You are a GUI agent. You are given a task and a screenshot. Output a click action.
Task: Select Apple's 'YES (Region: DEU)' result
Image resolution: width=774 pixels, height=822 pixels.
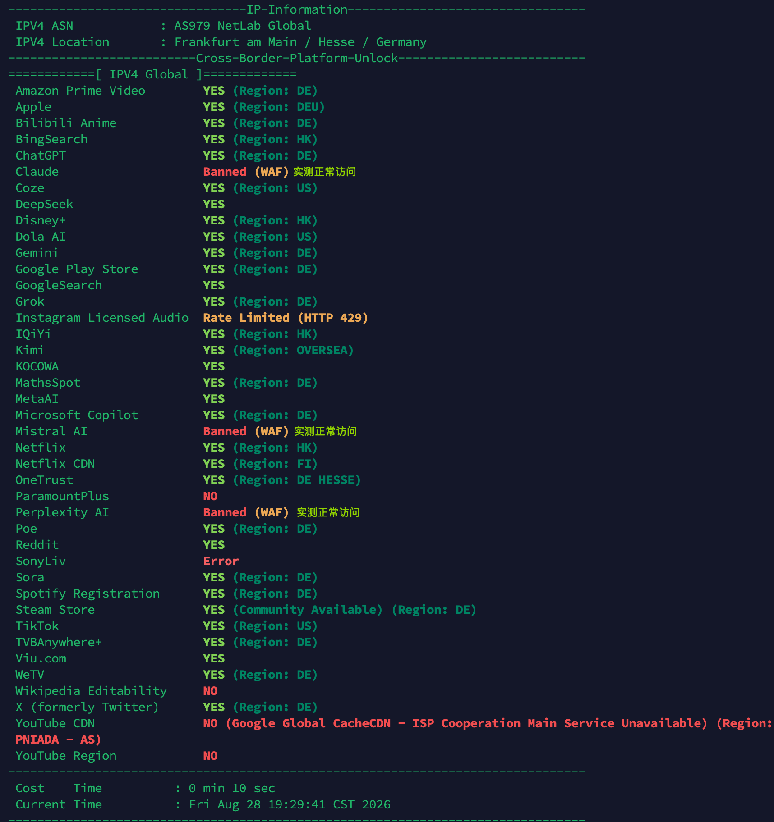tap(264, 107)
